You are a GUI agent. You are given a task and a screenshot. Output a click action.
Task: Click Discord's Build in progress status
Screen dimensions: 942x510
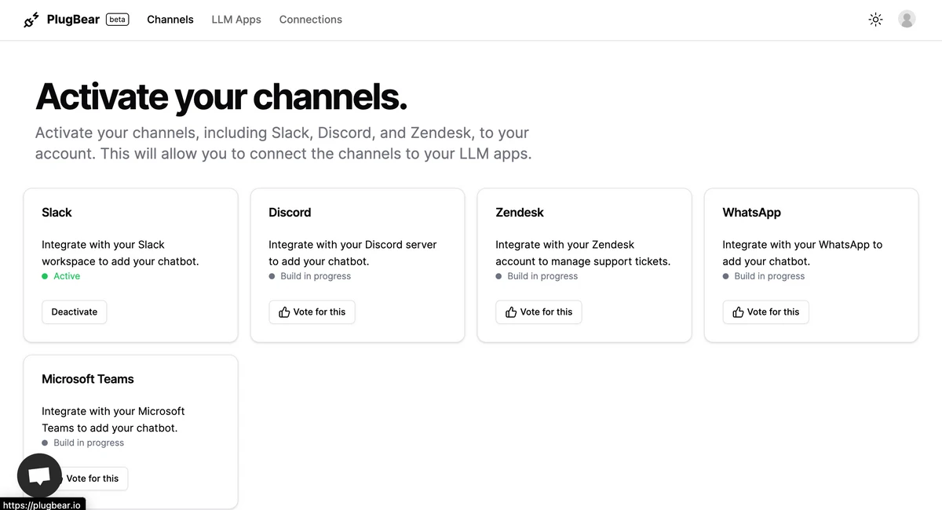point(310,276)
